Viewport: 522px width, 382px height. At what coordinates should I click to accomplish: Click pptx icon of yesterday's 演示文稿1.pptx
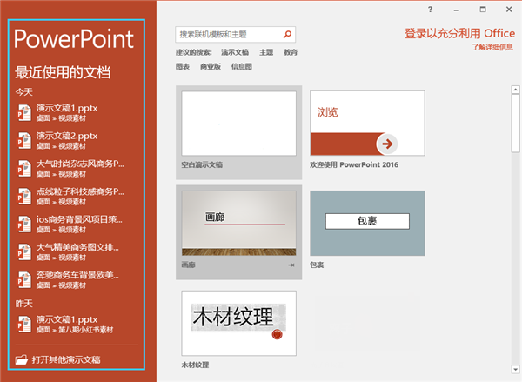24,324
